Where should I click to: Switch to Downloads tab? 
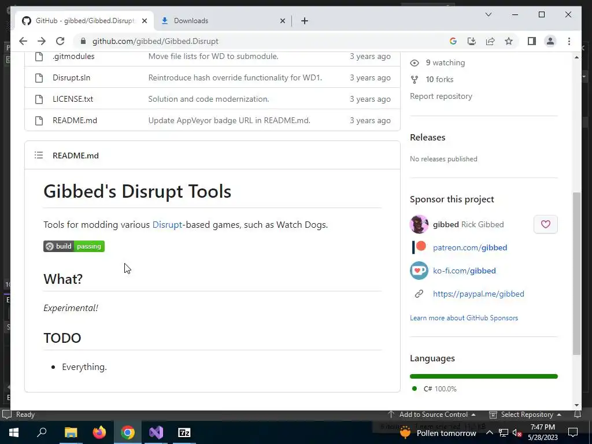pyautogui.click(x=223, y=21)
